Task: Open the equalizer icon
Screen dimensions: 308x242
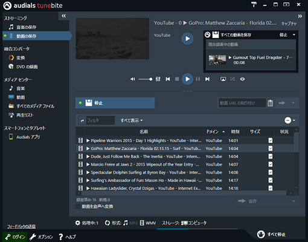Action: click(x=158, y=79)
